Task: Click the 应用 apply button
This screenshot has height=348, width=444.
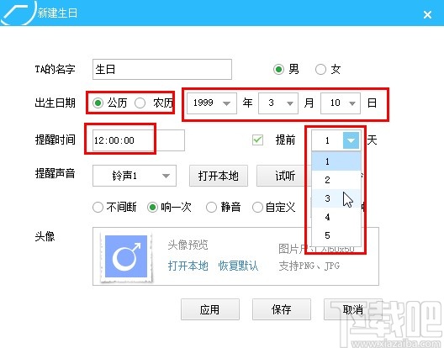Action: pos(210,309)
